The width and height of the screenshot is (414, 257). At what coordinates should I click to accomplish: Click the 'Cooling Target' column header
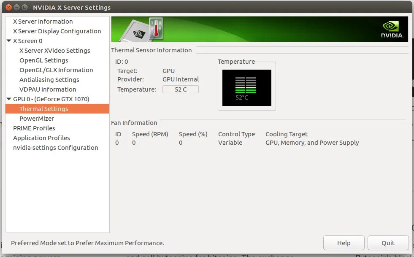point(287,134)
